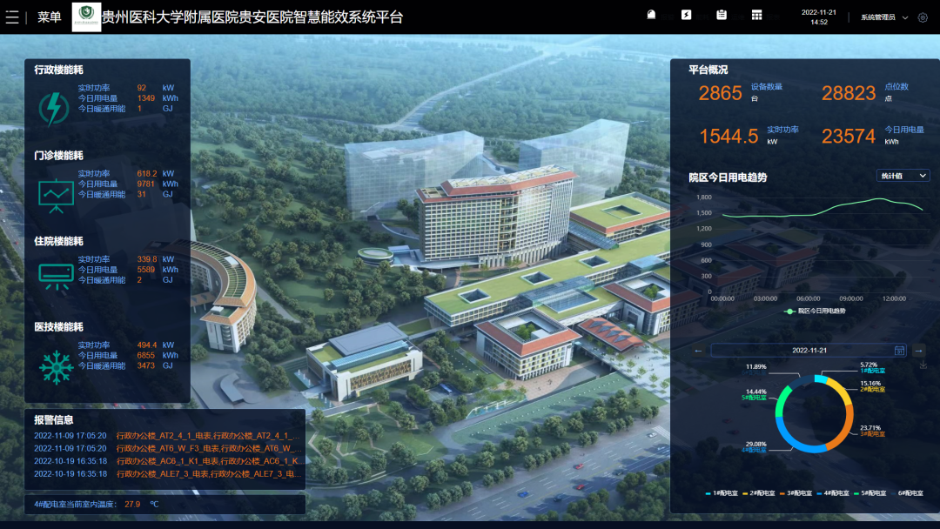Download the pie chart data icon
This screenshot has height=529, width=940.
pyautogui.click(x=923, y=365)
